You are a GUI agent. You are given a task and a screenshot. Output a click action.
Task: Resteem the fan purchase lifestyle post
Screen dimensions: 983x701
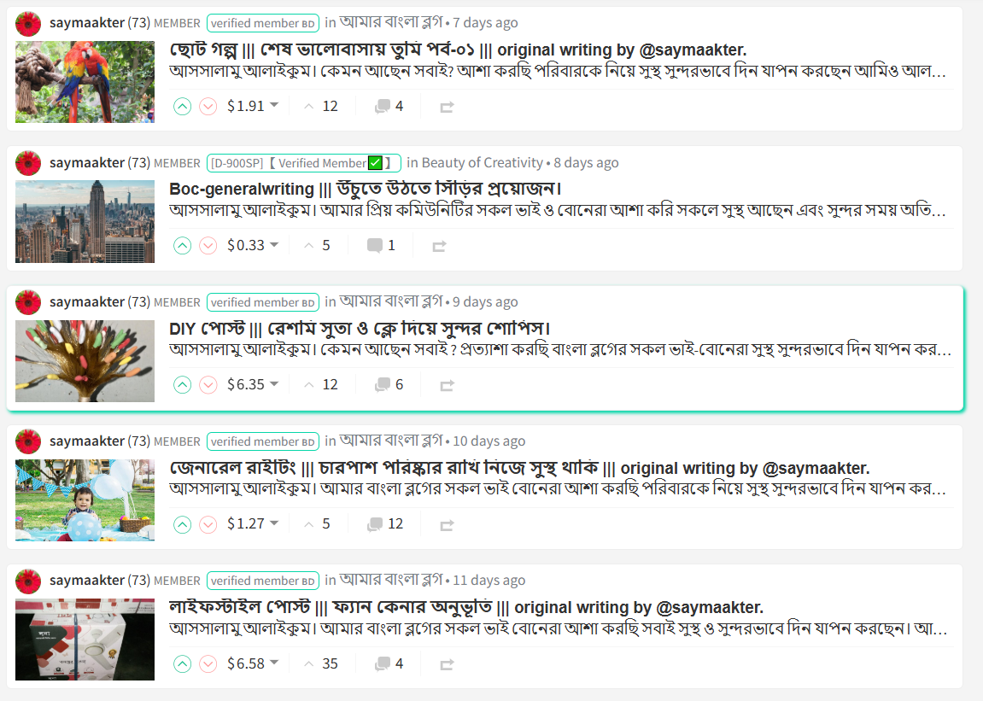pyautogui.click(x=447, y=664)
